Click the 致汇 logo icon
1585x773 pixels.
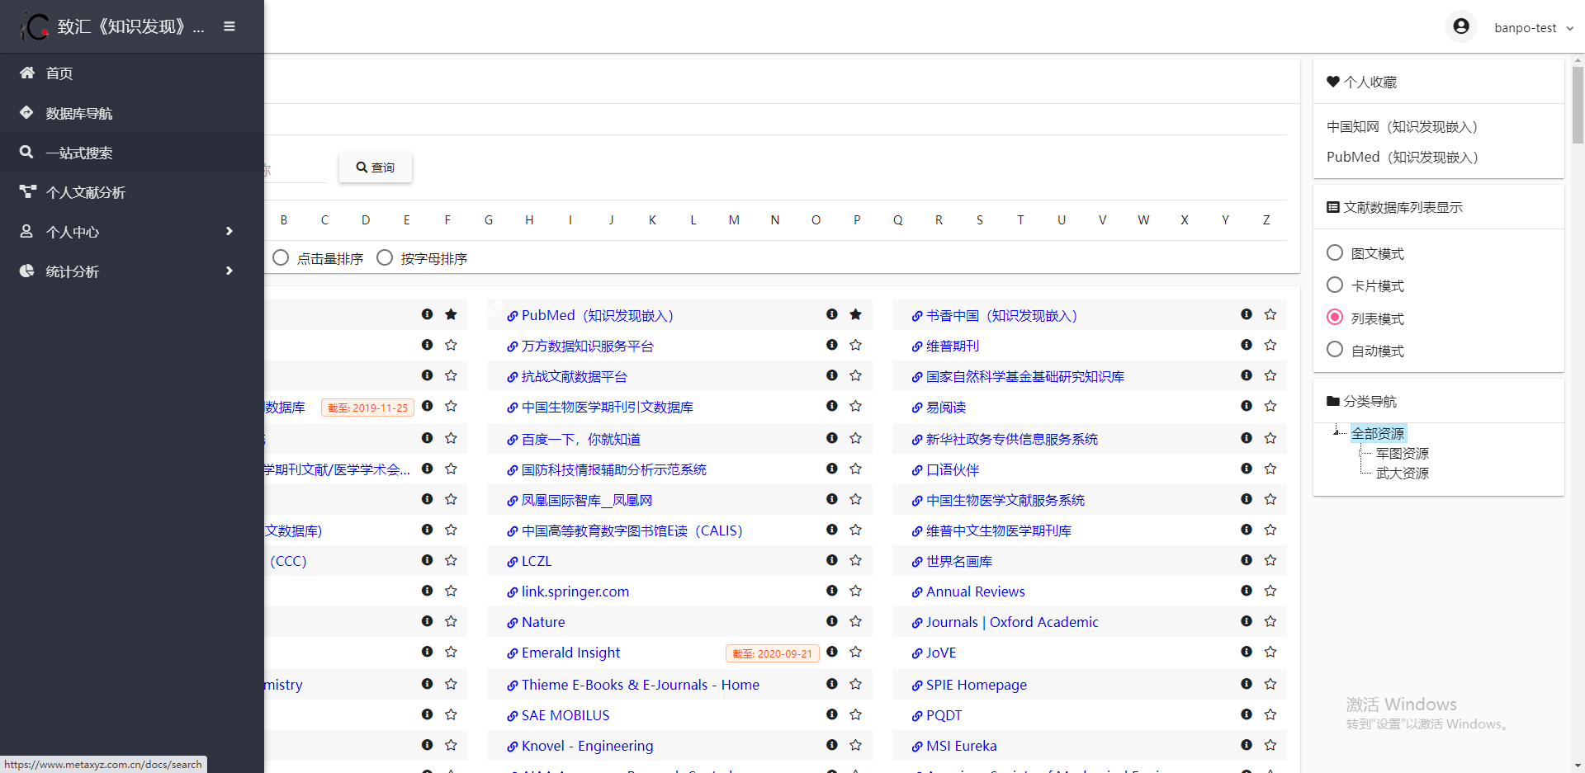34,26
